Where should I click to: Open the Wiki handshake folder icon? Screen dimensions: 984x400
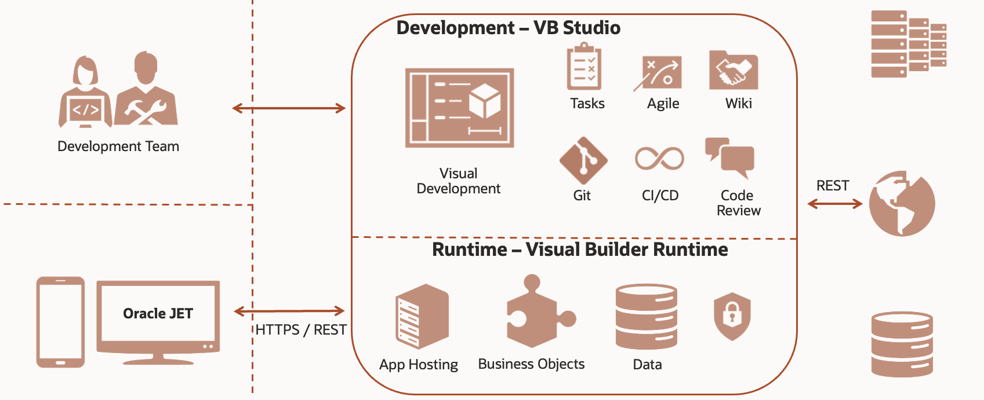coord(734,70)
